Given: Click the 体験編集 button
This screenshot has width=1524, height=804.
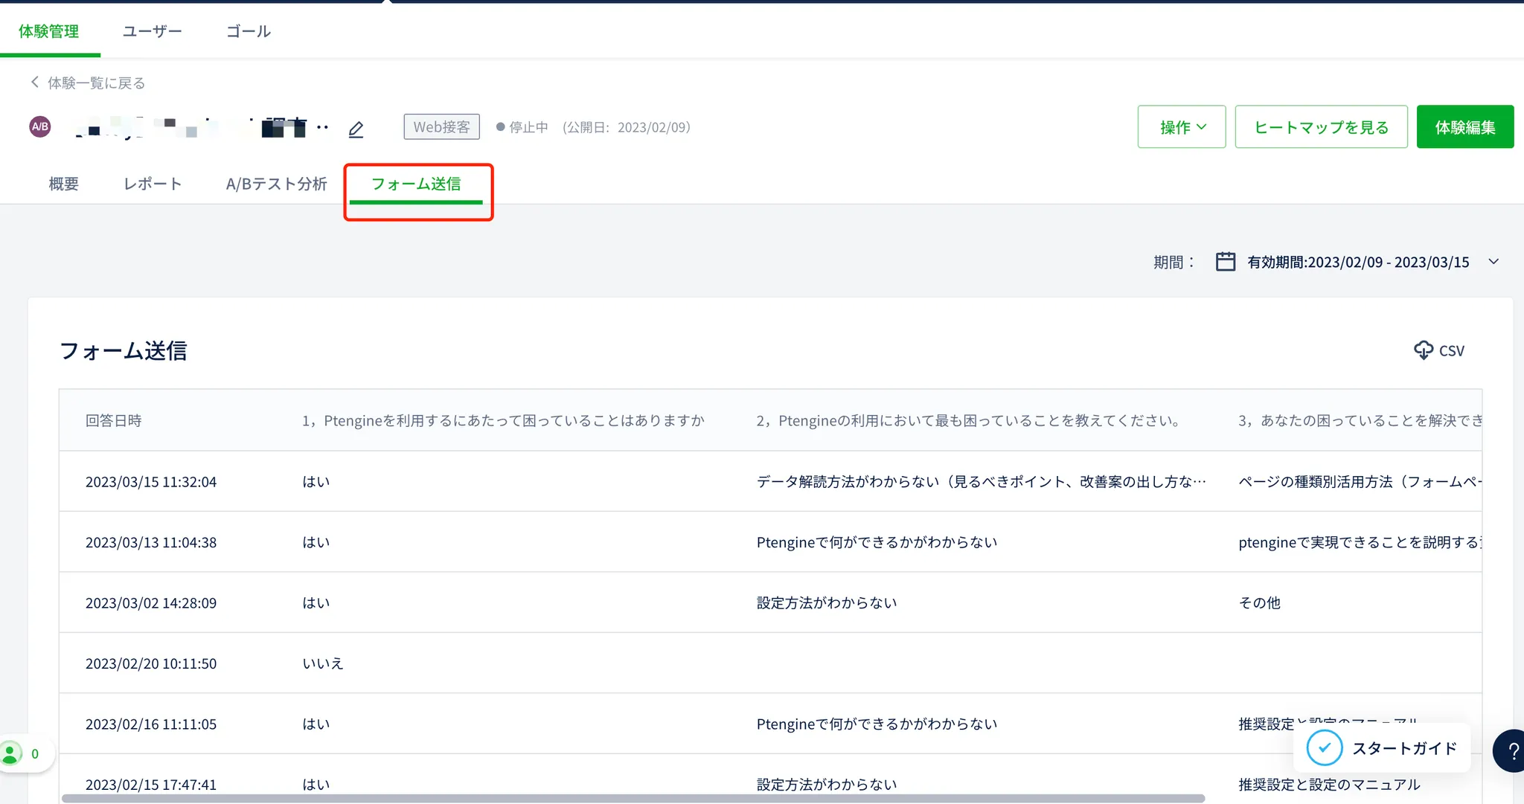Looking at the screenshot, I should (1464, 127).
